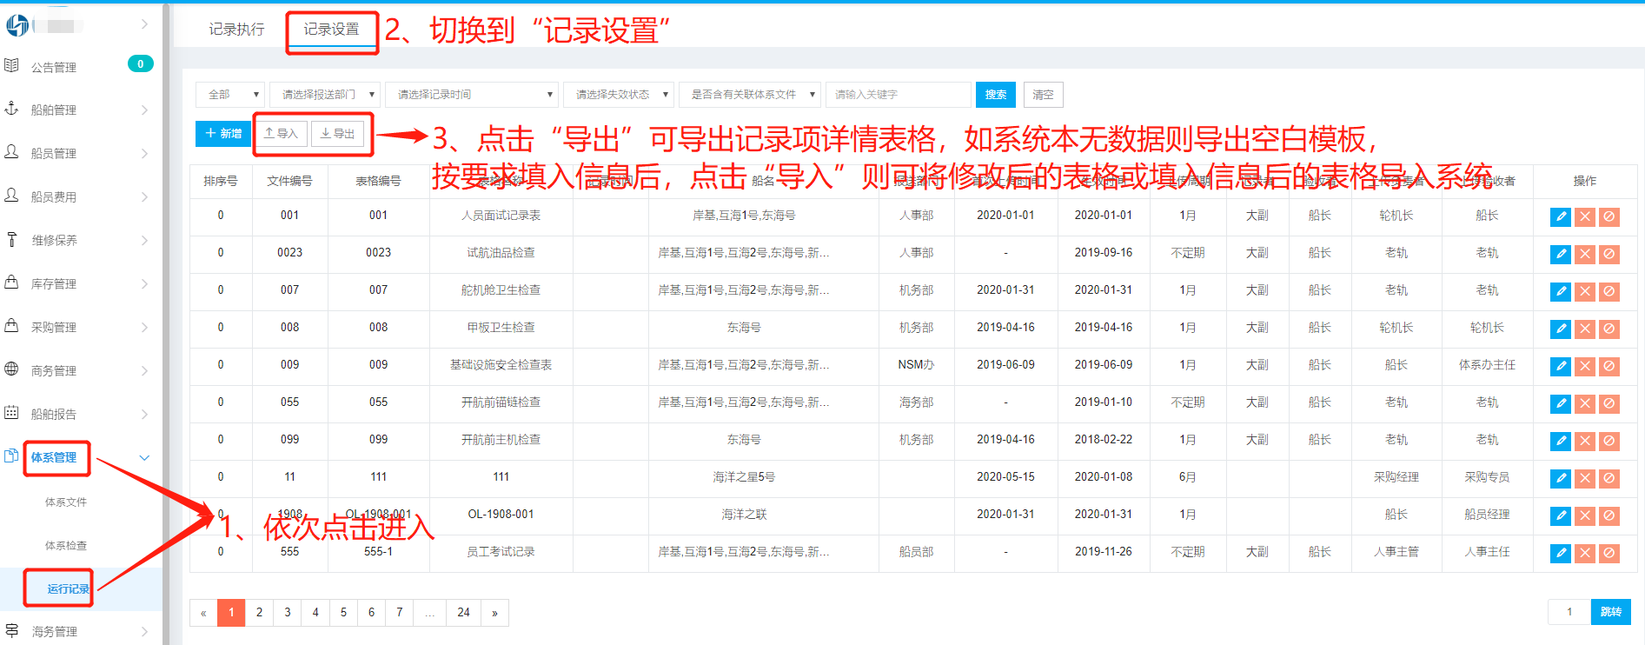The width and height of the screenshot is (1645, 645).
Task: Edit the 海洋之星5号 record
Action: pos(1561,478)
